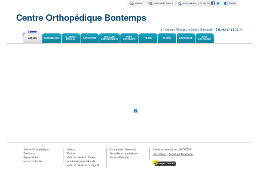The height and width of the screenshot is (194, 259).
Task: Open footer link Podo-orthésiste
Action: [119, 157]
